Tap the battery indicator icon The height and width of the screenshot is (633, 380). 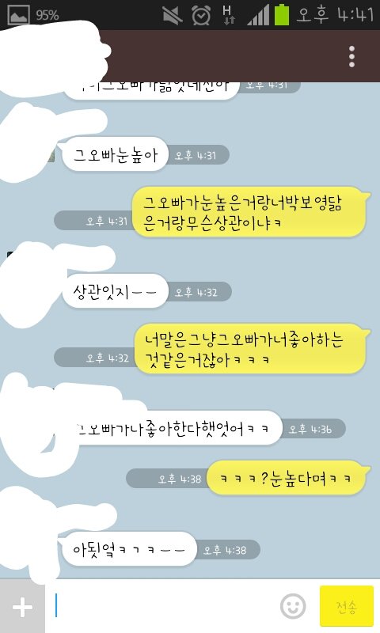click(282, 15)
